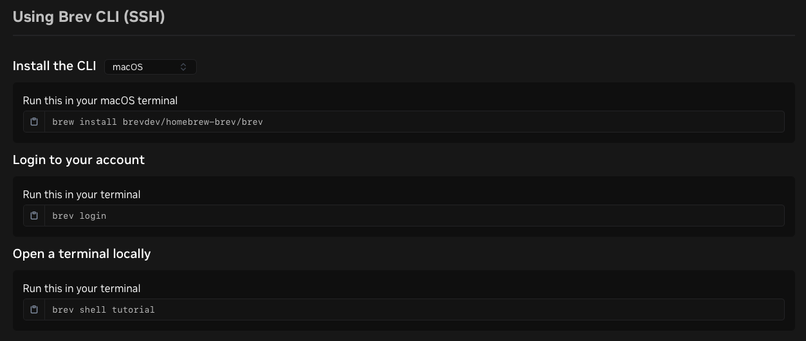
Task: Click the 'Login to your account' heading
Action: [x=78, y=160]
